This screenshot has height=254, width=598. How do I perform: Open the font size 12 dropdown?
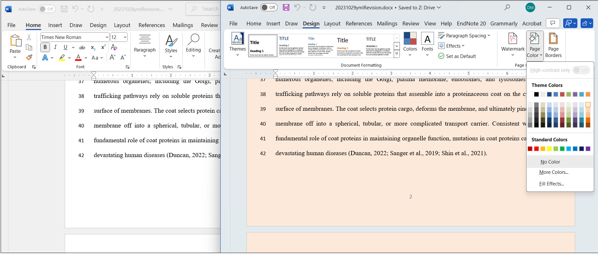[x=125, y=37]
